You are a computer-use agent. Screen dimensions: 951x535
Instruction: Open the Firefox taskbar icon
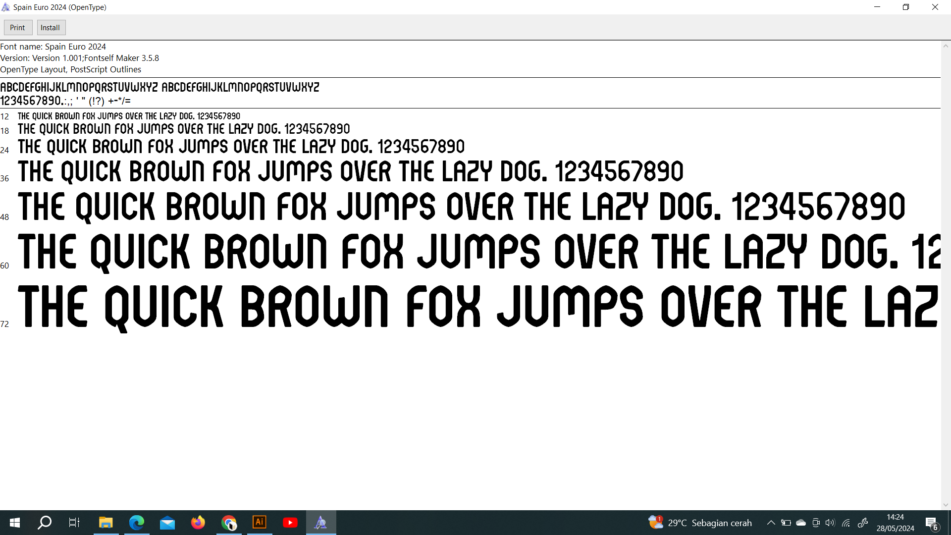click(x=198, y=523)
